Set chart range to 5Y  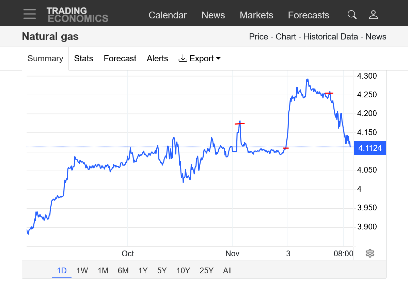point(162,271)
